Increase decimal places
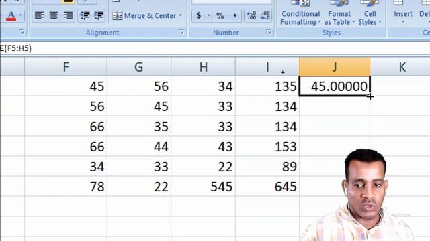 251,15
